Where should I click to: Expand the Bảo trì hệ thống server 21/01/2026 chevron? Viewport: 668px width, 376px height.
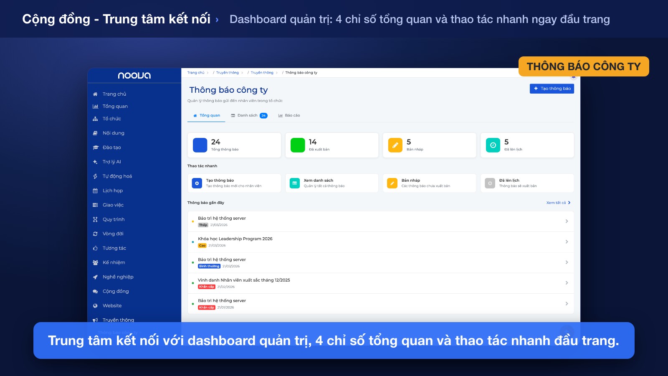(x=567, y=303)
